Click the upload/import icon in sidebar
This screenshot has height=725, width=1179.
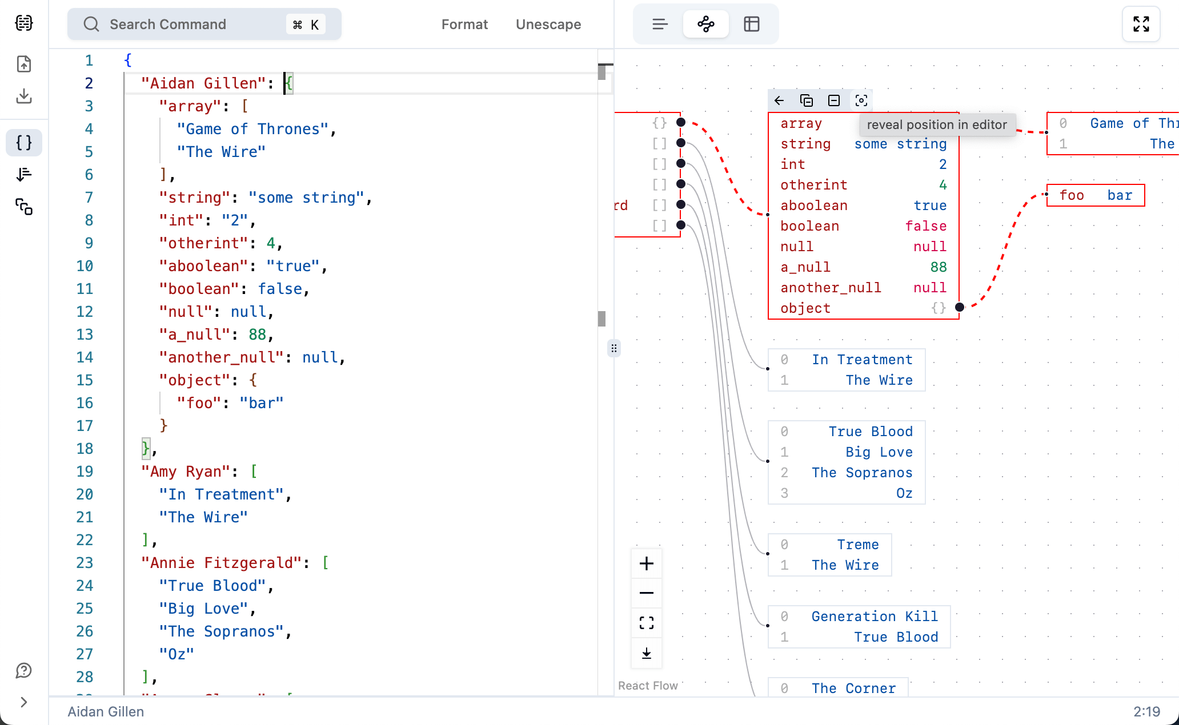23,64
